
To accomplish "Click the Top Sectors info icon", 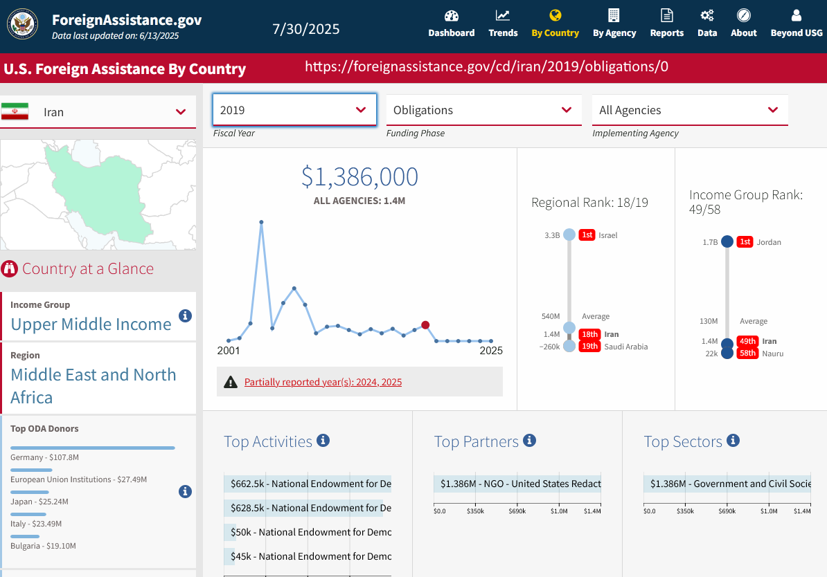I will [733, 440].
